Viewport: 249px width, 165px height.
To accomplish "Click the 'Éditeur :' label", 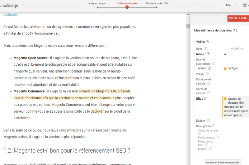I will [x=201, y=121].
